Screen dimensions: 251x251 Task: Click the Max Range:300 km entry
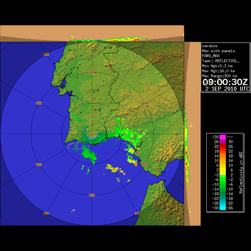[219, 76]
